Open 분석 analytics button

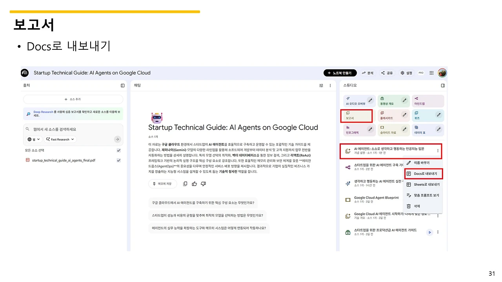[x=368, y=73]
